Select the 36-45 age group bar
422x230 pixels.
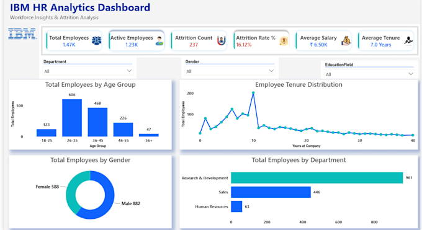tap(97, 122)
